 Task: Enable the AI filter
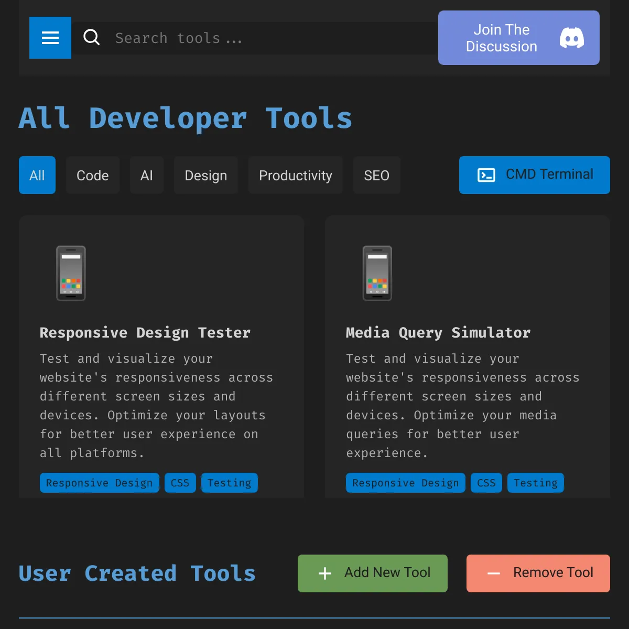pos(147,175)
